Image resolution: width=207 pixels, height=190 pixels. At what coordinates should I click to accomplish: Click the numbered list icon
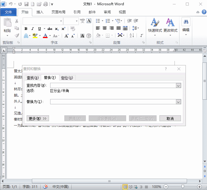(108, 21)
